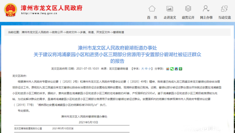
Task: Click 当前位置 label
Action: point(14,32)
